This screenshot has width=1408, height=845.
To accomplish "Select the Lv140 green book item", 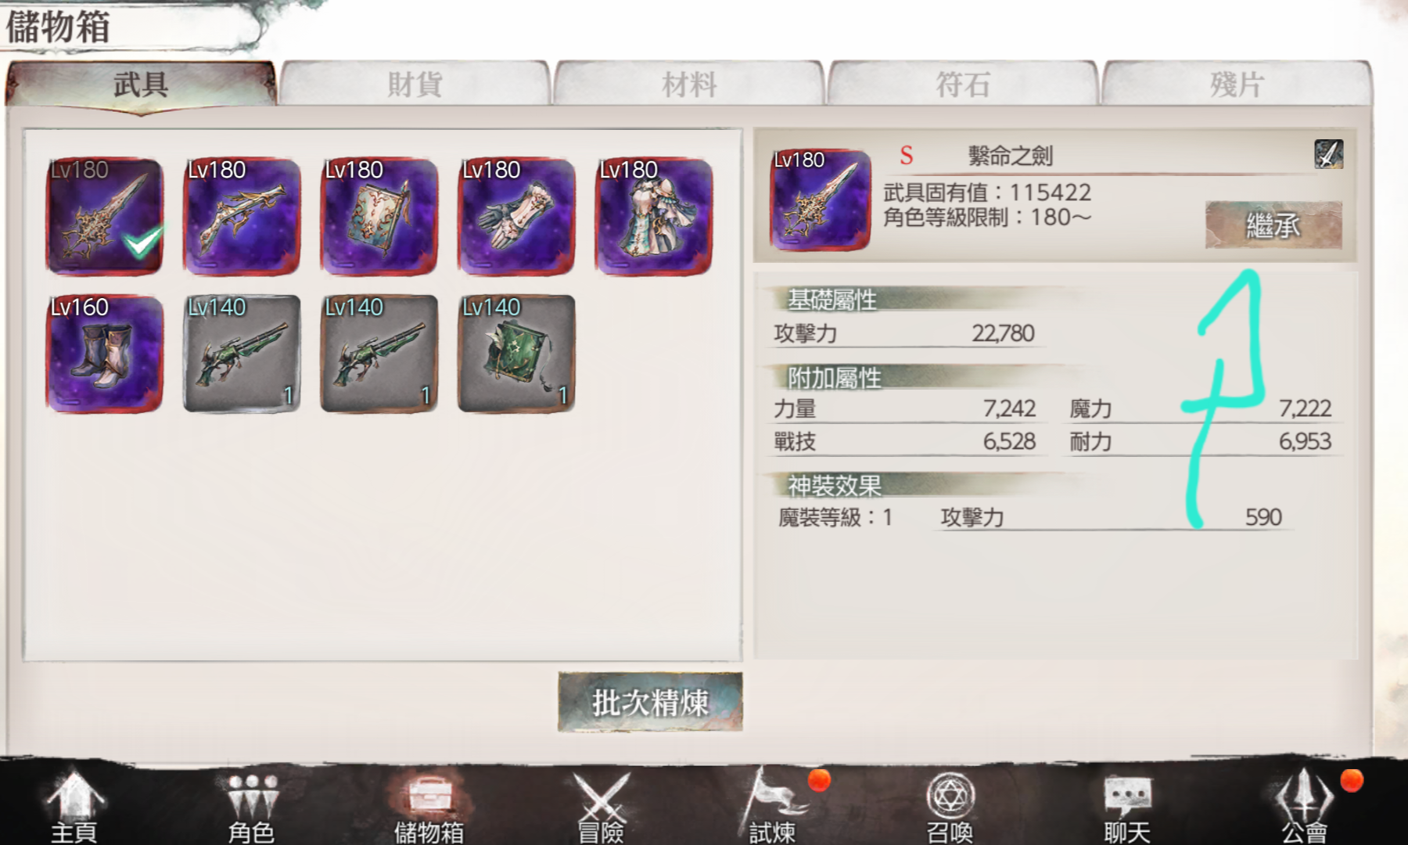I will (x=516, y=354).
